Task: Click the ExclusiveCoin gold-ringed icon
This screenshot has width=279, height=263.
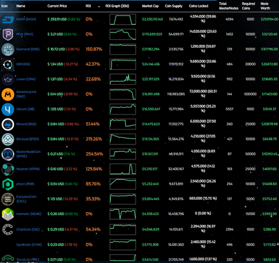Action: [8, 199]
